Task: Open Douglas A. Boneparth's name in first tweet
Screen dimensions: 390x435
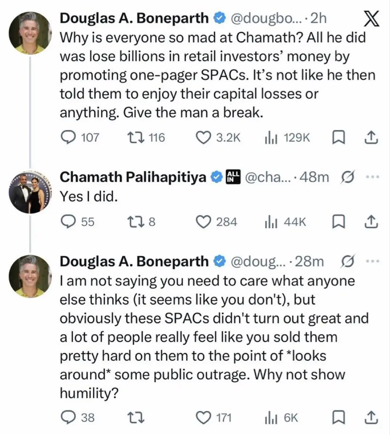Action: [x=134, y=18]
